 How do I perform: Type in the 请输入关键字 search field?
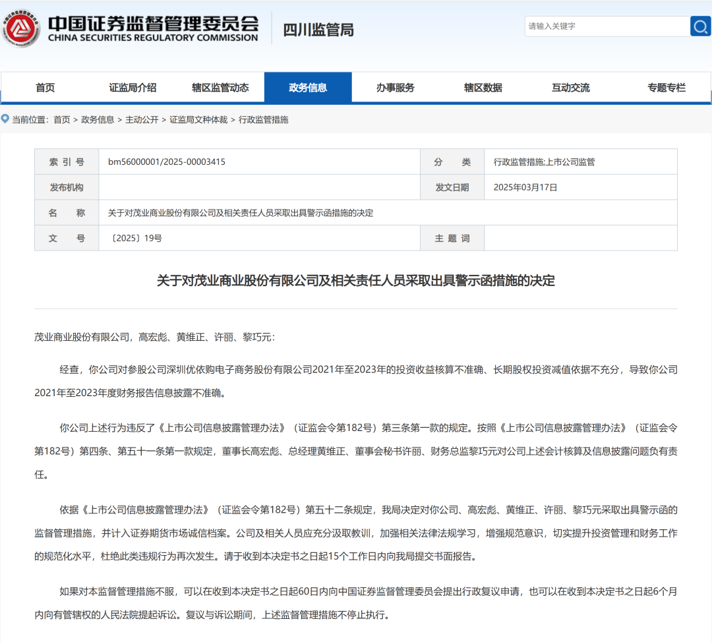(x=607, y=26)
